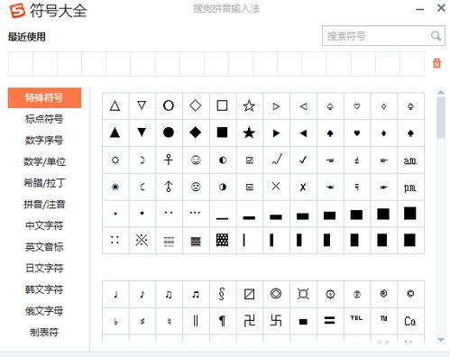Insert the hollow down triangle symbol
Image resolution: width=450 pixels, height=357 pixels.
point(142,106)
